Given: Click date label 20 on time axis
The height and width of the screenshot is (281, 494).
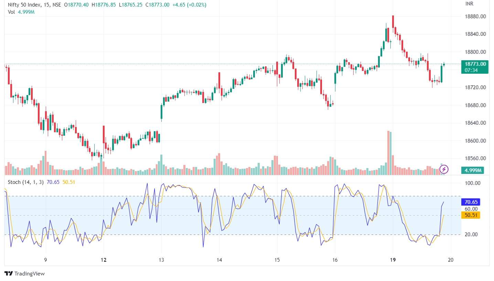Looking at the screenshot, I should 451,260.
